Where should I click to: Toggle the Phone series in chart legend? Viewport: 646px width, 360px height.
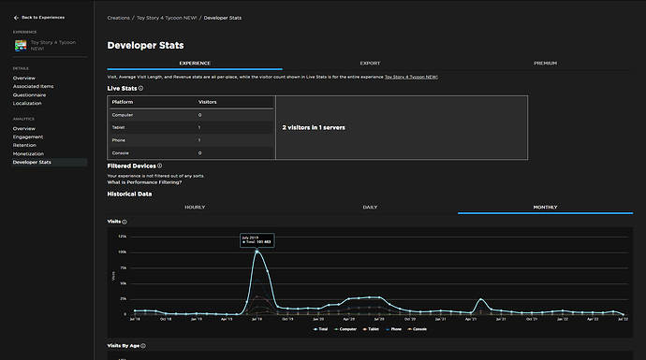tap(393, 329)
